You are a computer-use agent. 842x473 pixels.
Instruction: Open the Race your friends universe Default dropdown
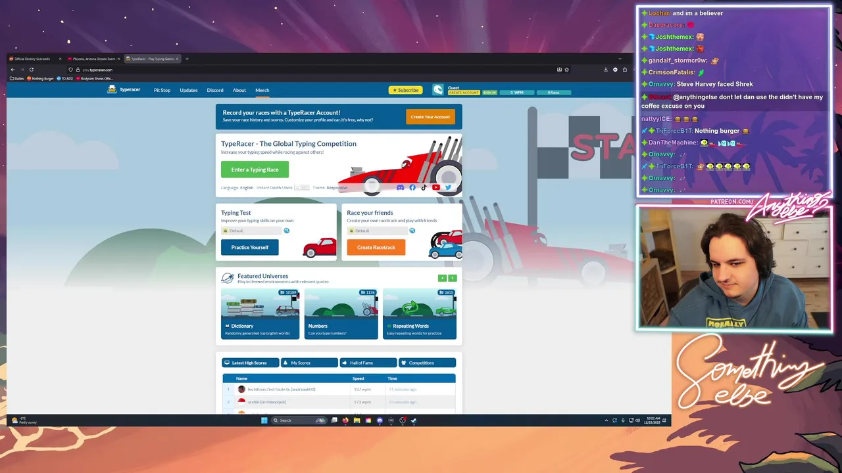(x=378, y=231)
